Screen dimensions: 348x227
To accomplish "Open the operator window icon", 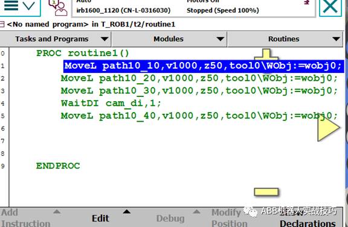I will tap(58, 8).
